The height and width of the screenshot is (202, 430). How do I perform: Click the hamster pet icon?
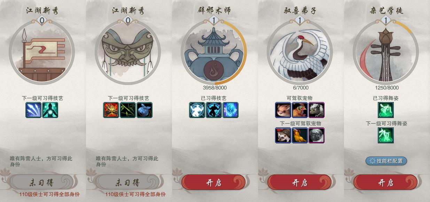tap(283, 110)
